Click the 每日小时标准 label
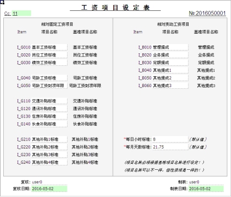The height and width of the screenshot is (197, 231). [x=138, y=139]
